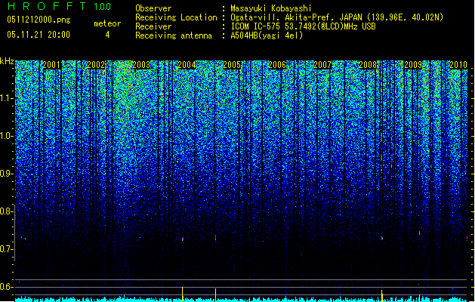Select the 2003 minute marker
The width and height of the screenshot is (475, 302).
coord(141,65)
